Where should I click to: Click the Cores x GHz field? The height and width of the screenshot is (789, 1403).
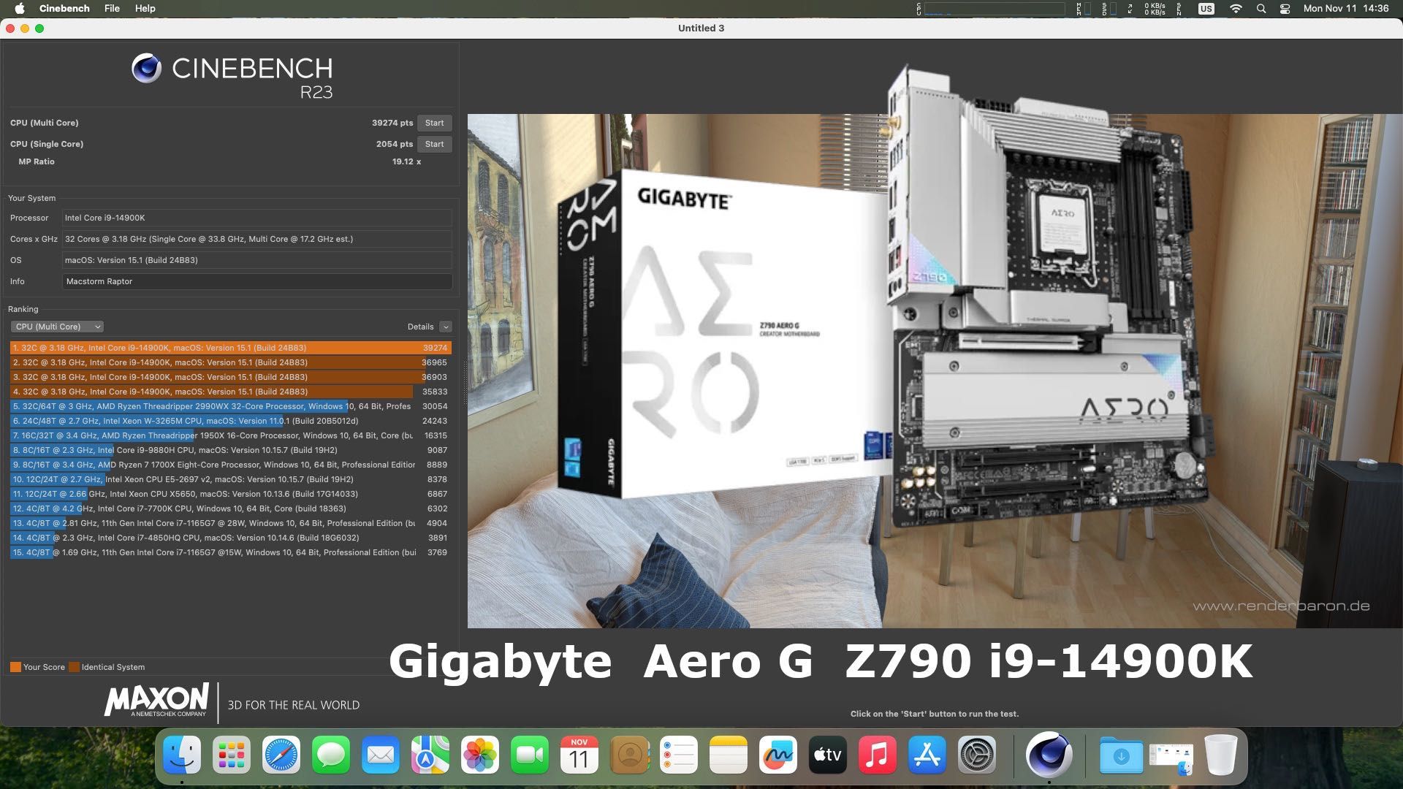pyautogui.click(x=257, y=239)
